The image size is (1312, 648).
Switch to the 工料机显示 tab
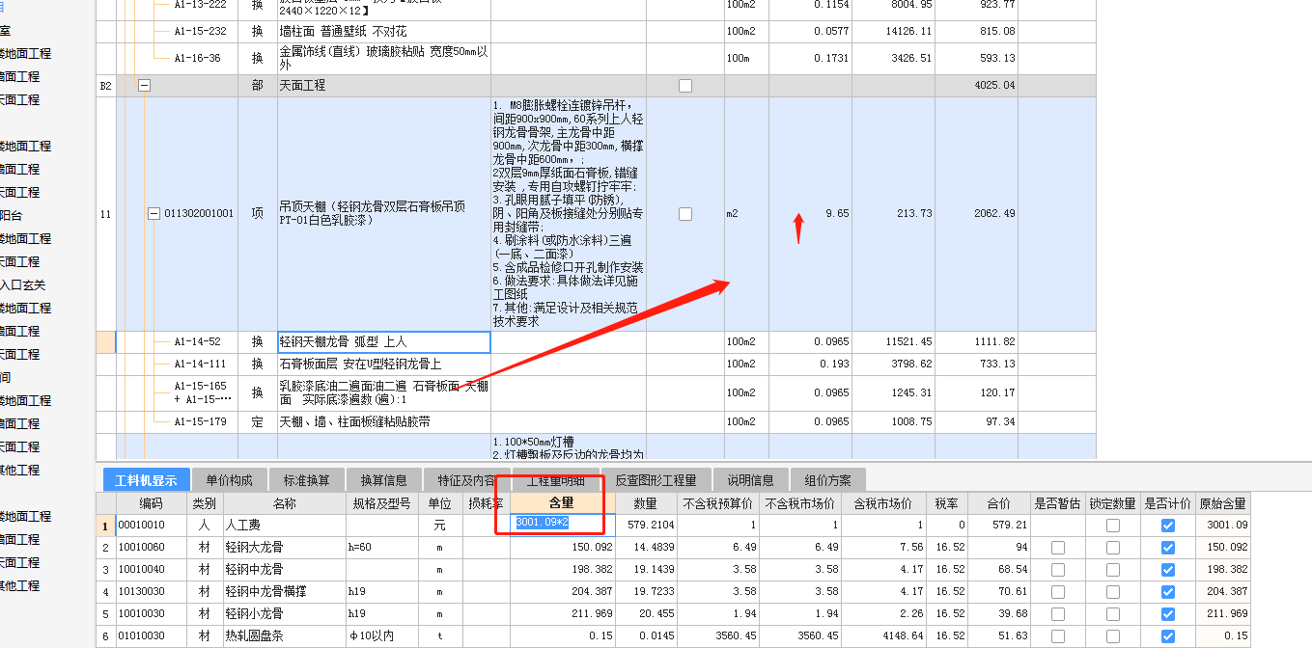(x=147, y=480)
